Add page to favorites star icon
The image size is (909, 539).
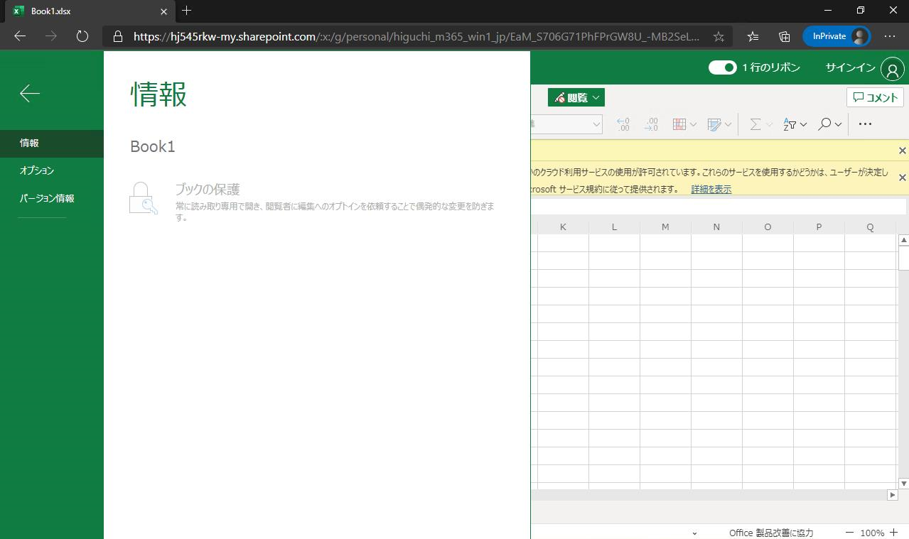(719, 36)
